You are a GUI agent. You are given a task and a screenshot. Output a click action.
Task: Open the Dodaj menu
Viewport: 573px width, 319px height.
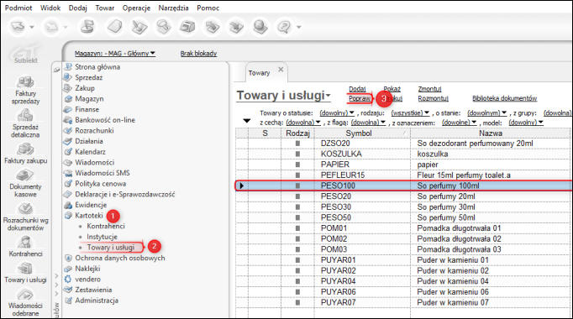(x=77, y=8)
